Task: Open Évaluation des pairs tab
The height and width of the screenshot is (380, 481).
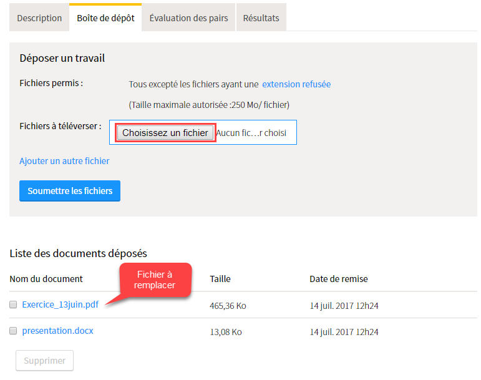Action: tap(188, 18)
